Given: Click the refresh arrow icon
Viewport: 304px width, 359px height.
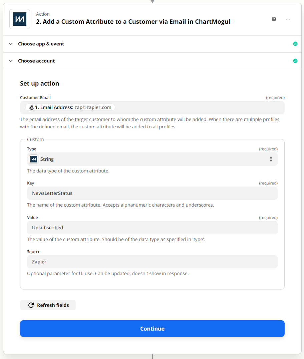Looking at the screenshot, I should (x=31, y=305).
